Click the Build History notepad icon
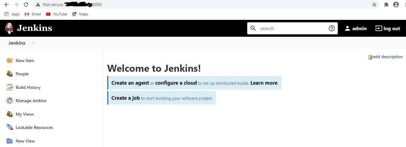Screen dimensions: 406x147 10,87
